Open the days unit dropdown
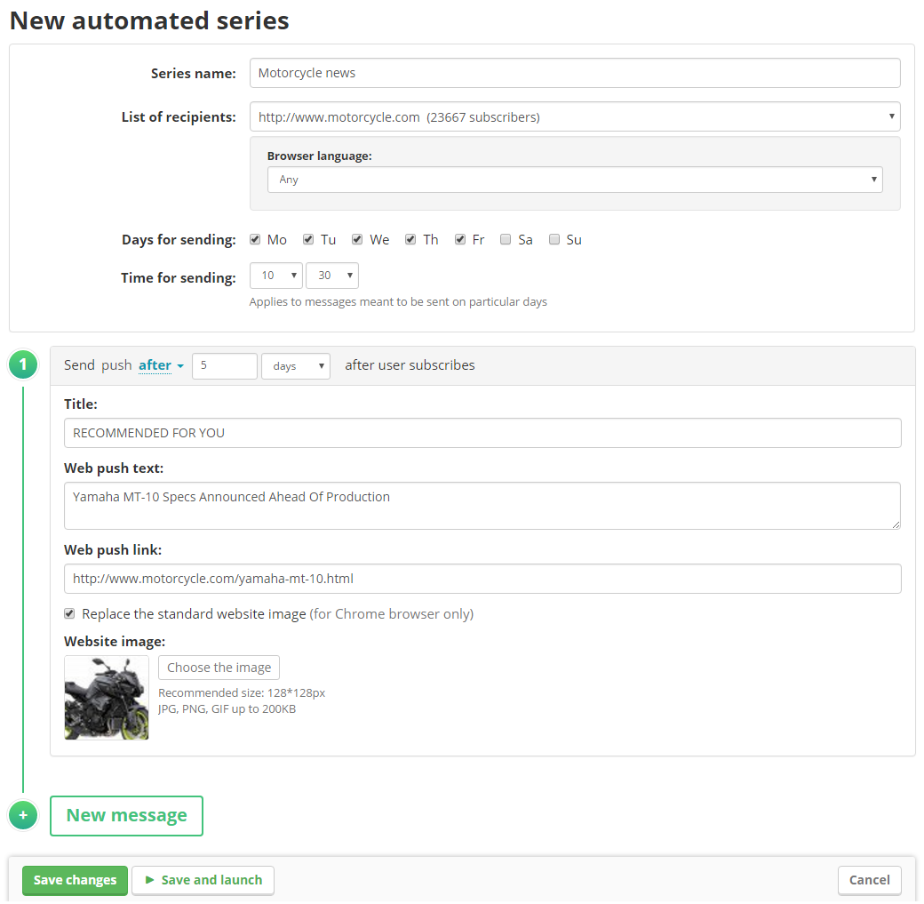 (295, 366)
